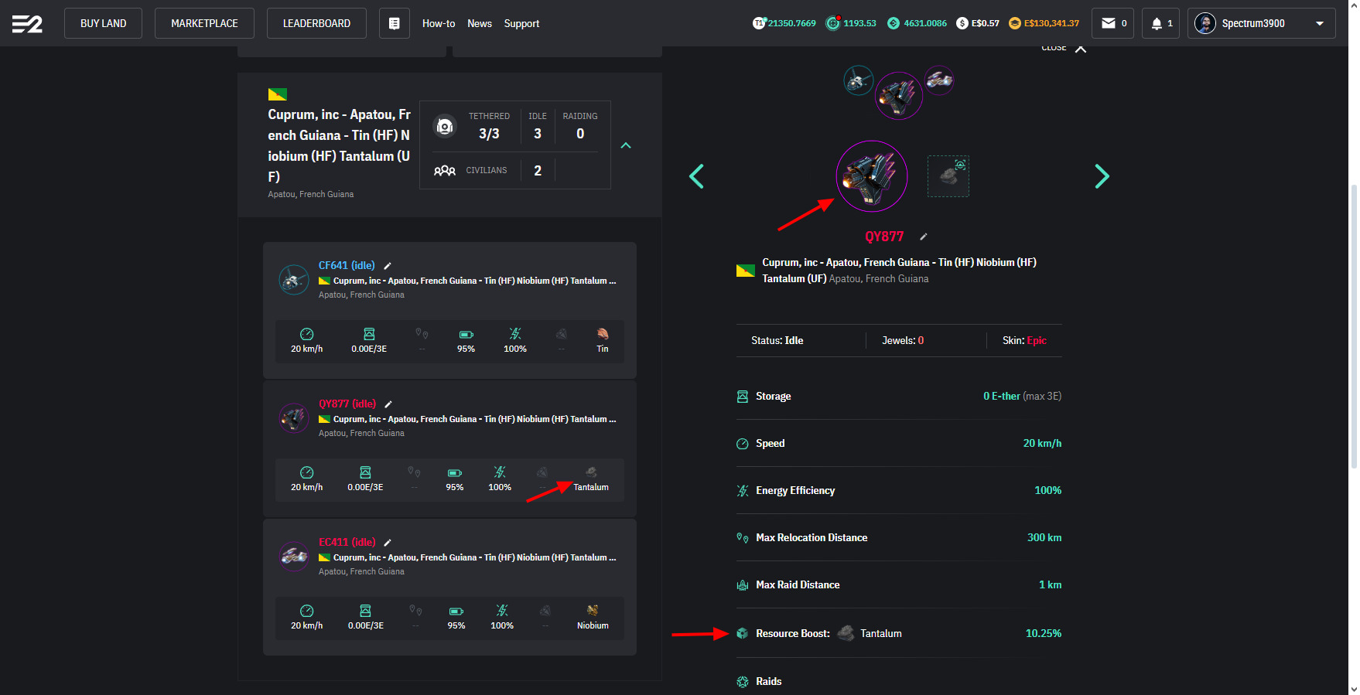1360x695 pixels.
Task: Click the BUY LAND button
Action: pyautogui.click(x=103, y=23)
